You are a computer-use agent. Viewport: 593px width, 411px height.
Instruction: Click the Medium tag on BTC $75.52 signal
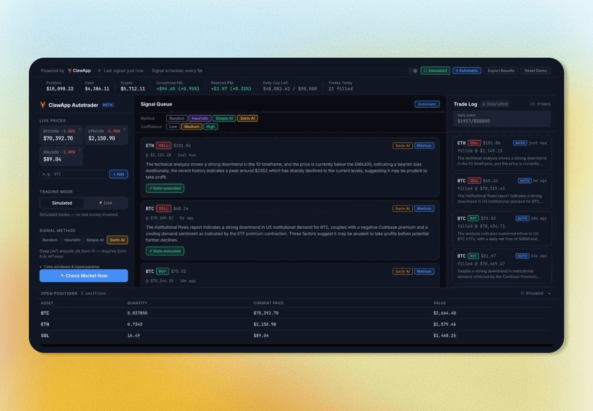(x=424, y=271)
